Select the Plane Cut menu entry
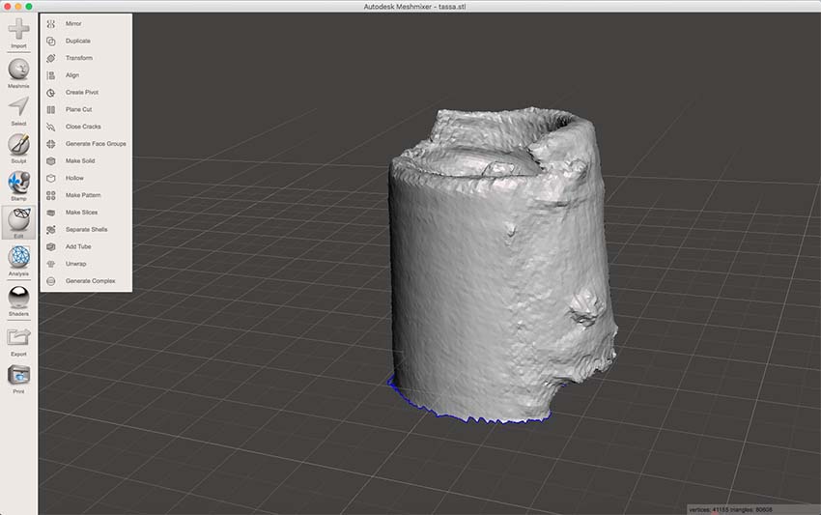This screenshot has height=515, width=821. click(78, 109)
